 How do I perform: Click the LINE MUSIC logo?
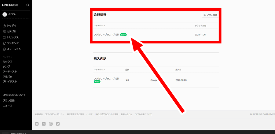(10, 5)
